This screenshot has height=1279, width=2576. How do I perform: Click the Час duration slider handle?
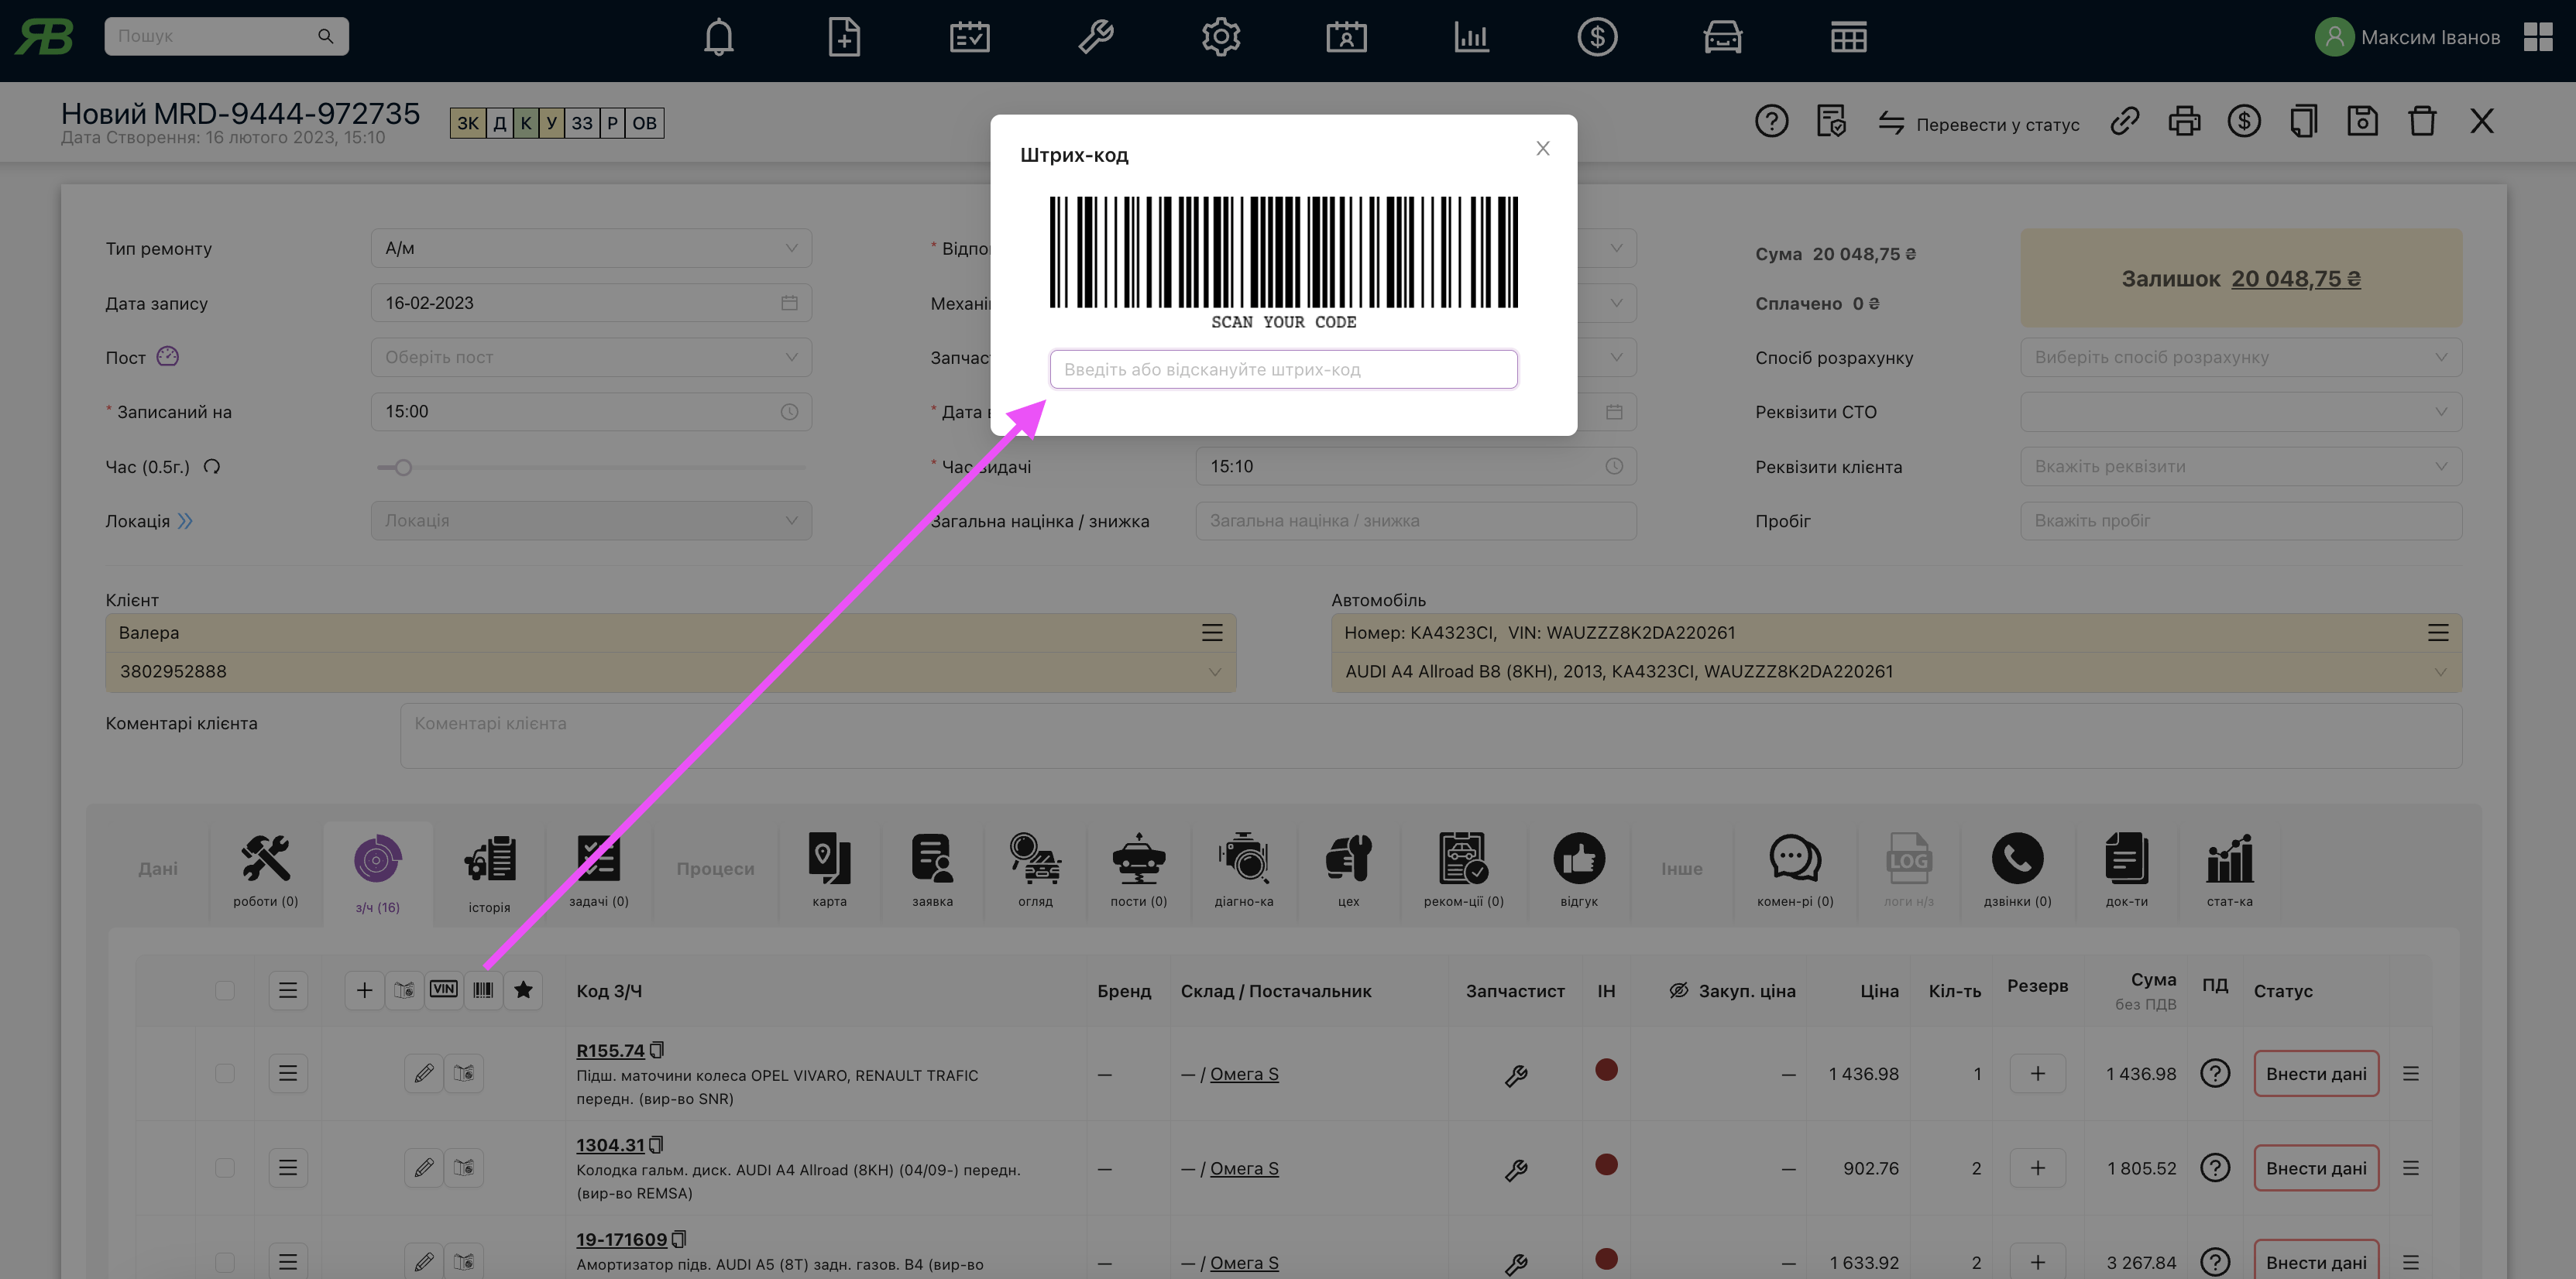click(x=403, y=467)
